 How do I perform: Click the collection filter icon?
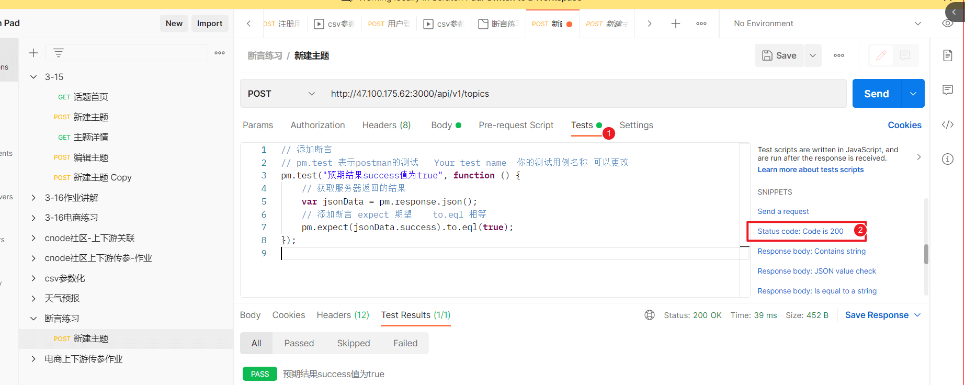tap(59, 53)
